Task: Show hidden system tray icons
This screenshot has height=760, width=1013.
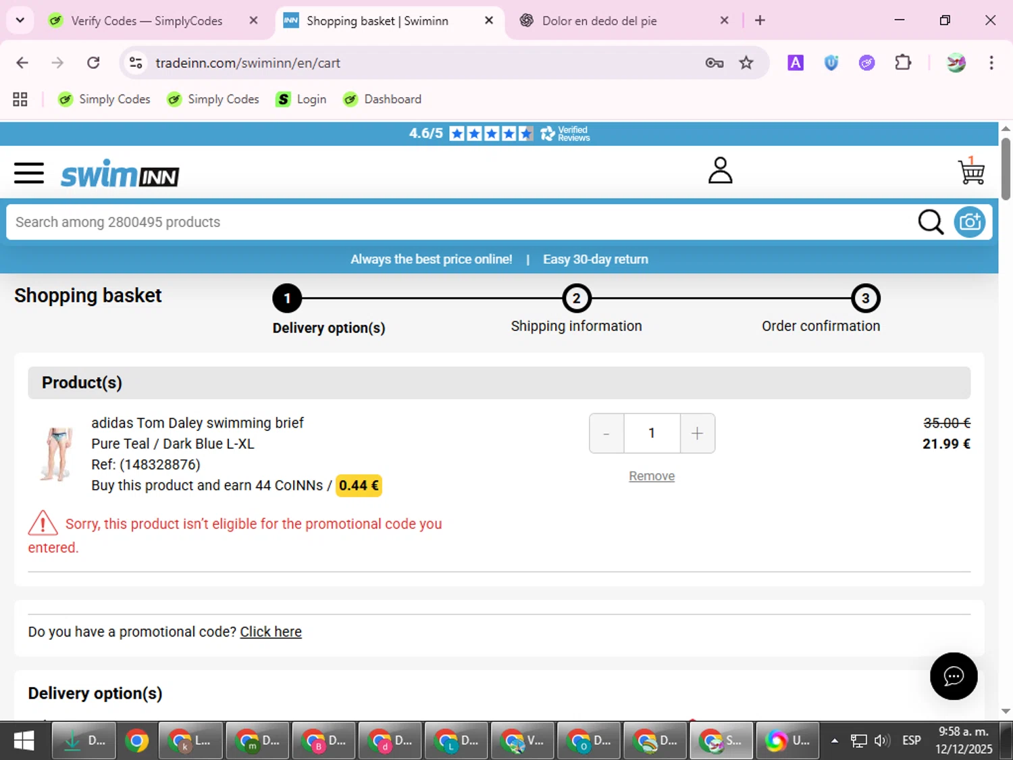Action: tap(835, 741)
